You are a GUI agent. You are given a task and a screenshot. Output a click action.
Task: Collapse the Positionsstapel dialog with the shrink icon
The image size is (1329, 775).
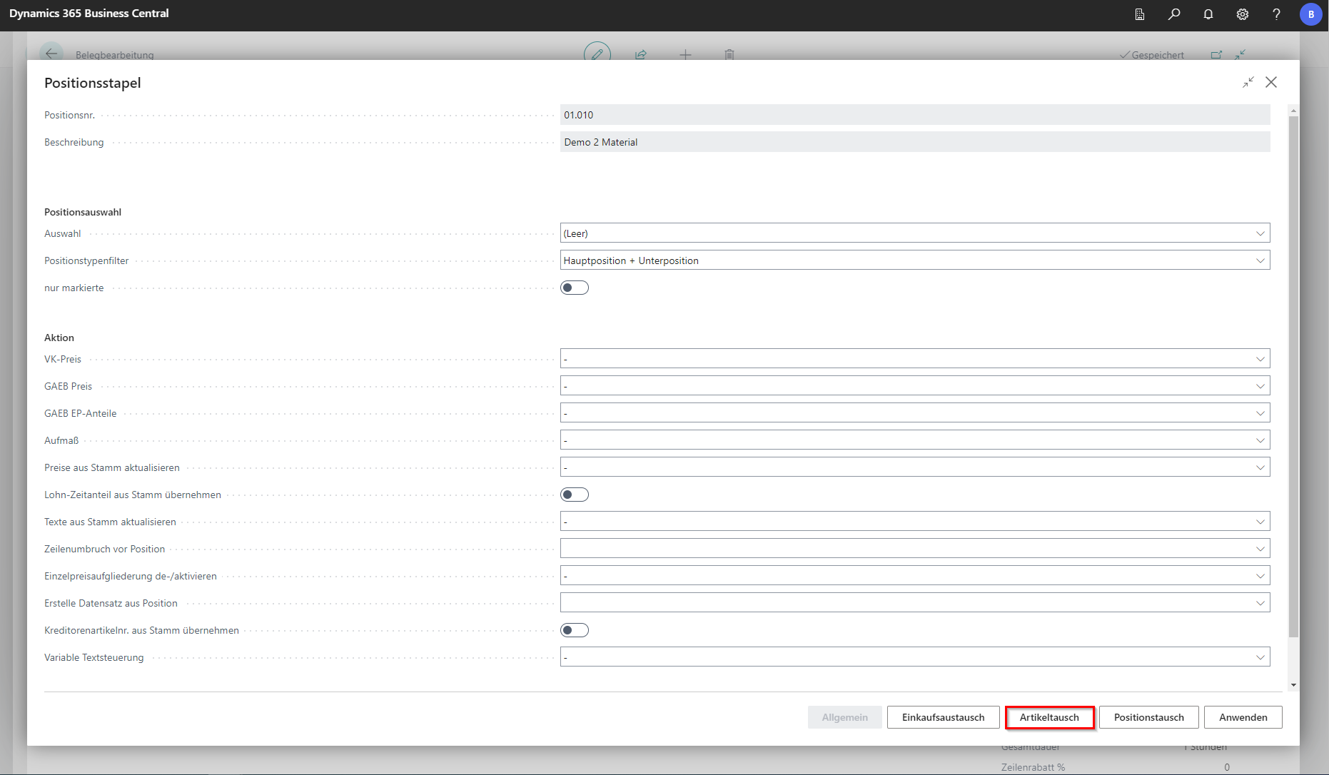1248,83
